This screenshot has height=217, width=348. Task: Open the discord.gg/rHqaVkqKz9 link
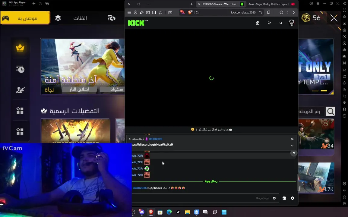click(152, 144)
